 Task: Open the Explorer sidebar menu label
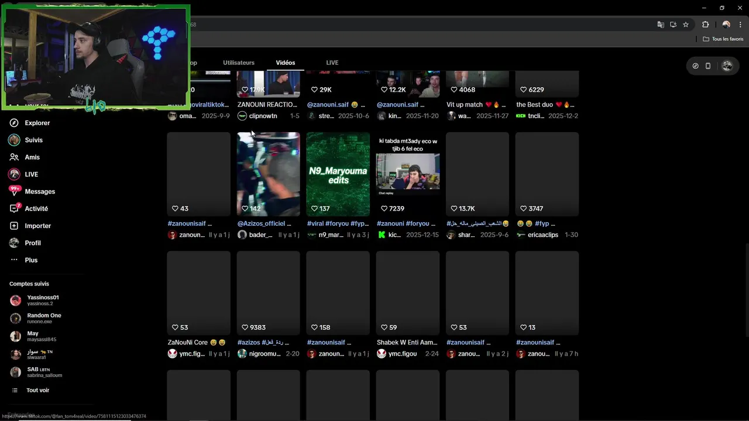pyautogui.click(x=37, y=123)
